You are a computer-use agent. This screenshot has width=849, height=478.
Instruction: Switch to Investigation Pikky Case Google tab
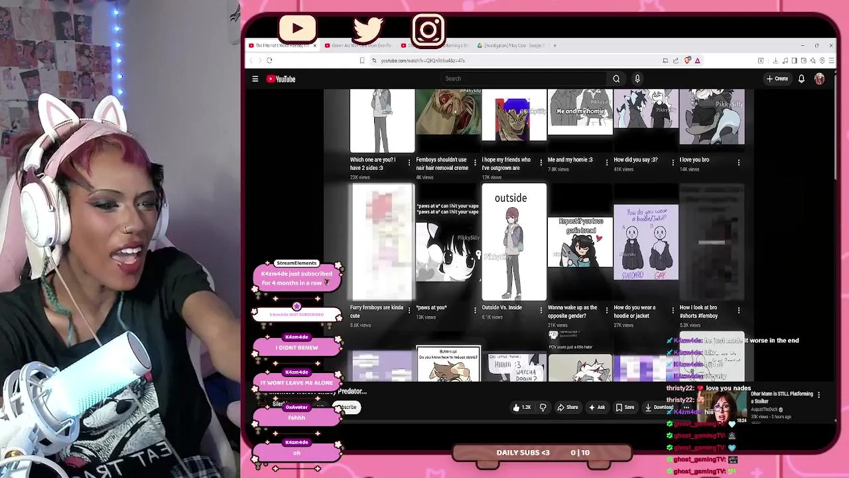click(x=512, y=46)
